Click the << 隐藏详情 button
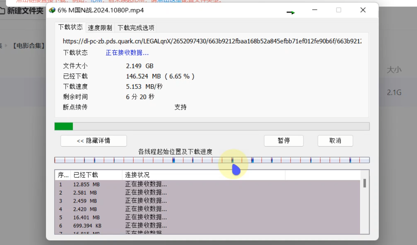Image resolution: width=417 pixels, height=245 pixels. [x=93, y=141]
